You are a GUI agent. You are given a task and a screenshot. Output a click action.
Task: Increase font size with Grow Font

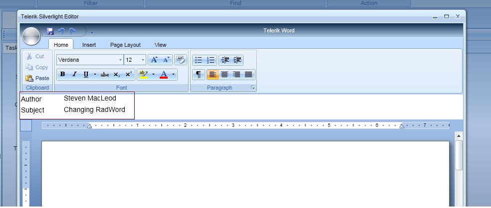tap(154, 60)
